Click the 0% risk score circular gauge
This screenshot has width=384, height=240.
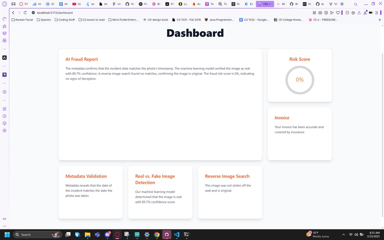point(300,80)
